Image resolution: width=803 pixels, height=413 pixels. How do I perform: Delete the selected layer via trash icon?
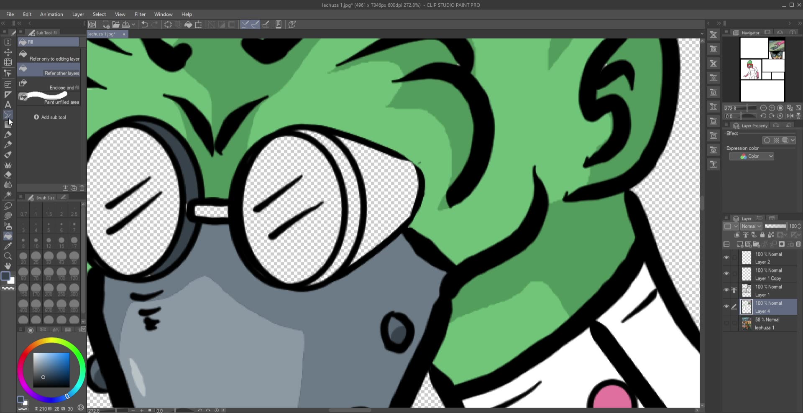click(x=799, y=244)
